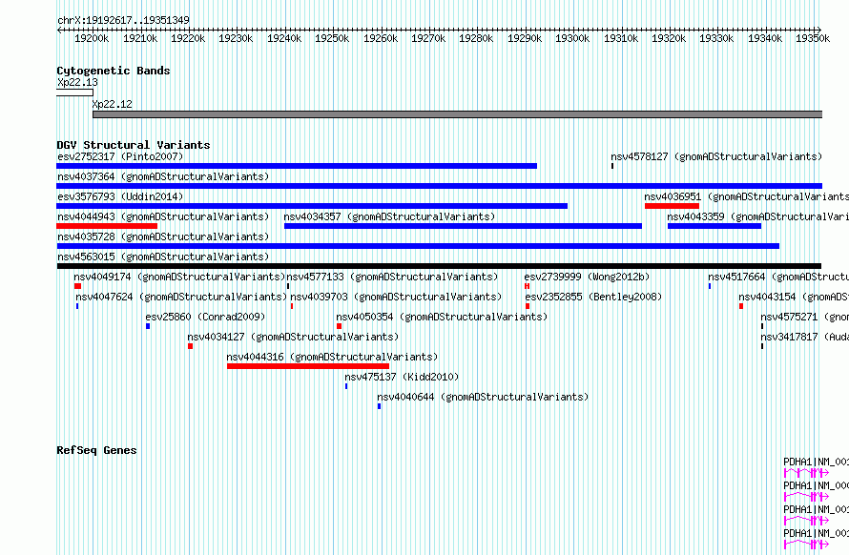The image size is (849, 555).
Task: Click the 19200k ruler position label
Action: pos(92,38)
